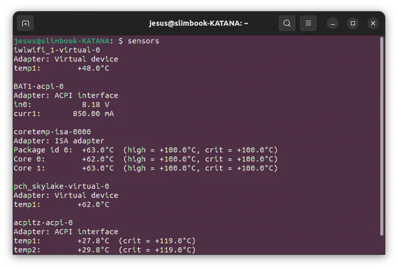
Task: Click the '8.18 V' value
Action: (95, 105)
